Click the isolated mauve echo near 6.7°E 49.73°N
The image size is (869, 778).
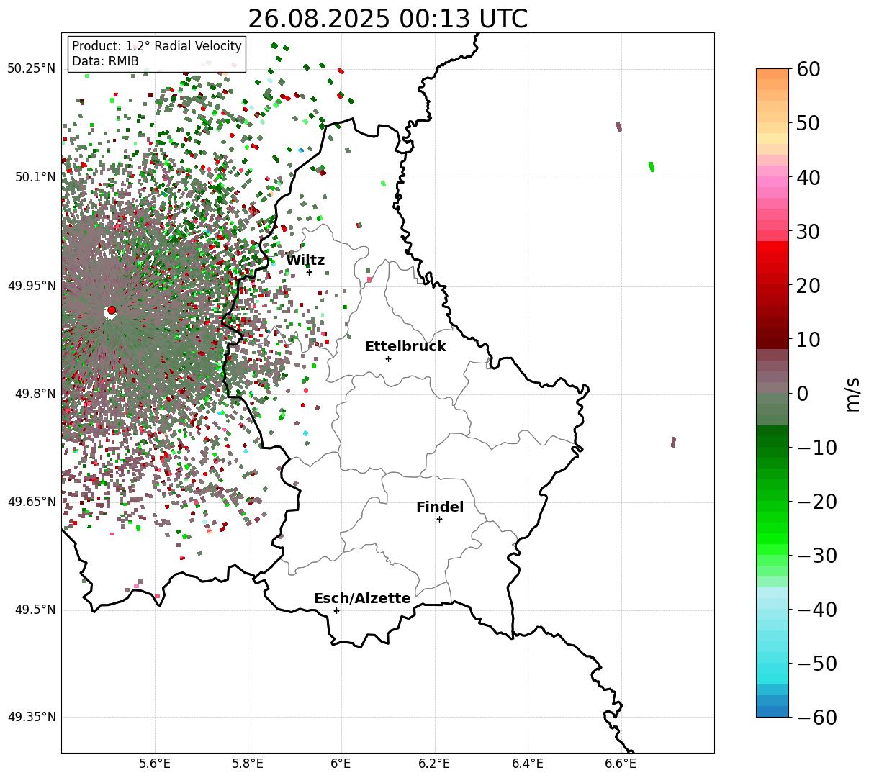pyautogui.click(x=673, y=442)
